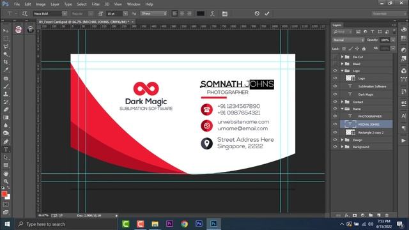Hide the PHOTOGRAPHER text layer
Viewport: 409px width, 230px height.
tap(335, 116)
